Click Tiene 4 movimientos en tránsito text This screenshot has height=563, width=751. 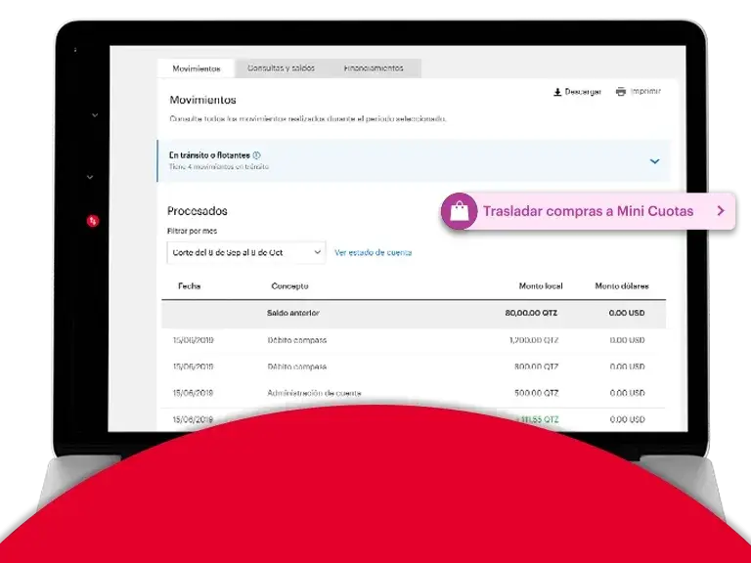[218, 166]
